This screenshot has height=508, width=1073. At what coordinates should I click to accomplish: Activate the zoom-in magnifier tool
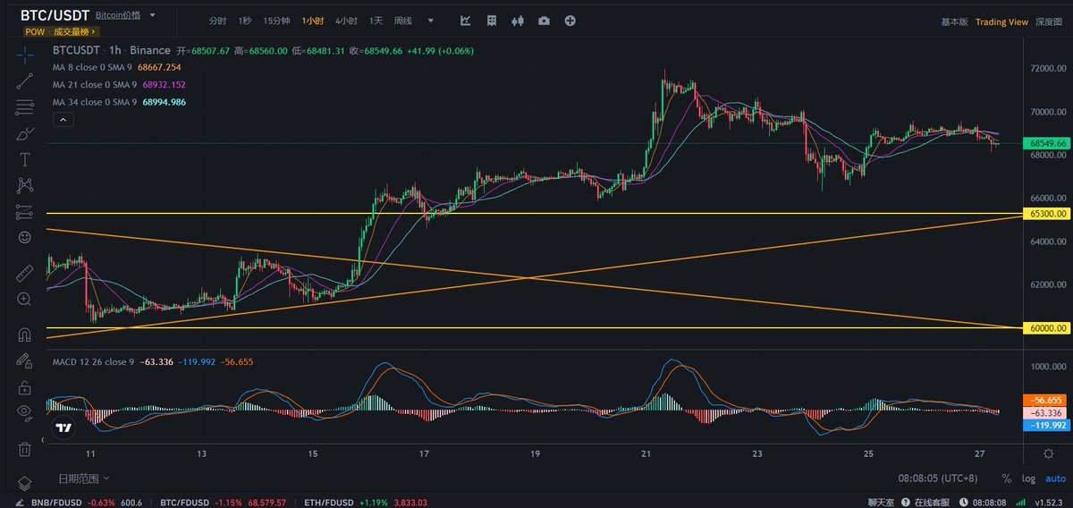point(24,300)
